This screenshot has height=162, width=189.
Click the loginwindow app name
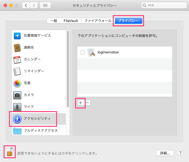pos(108,52)
